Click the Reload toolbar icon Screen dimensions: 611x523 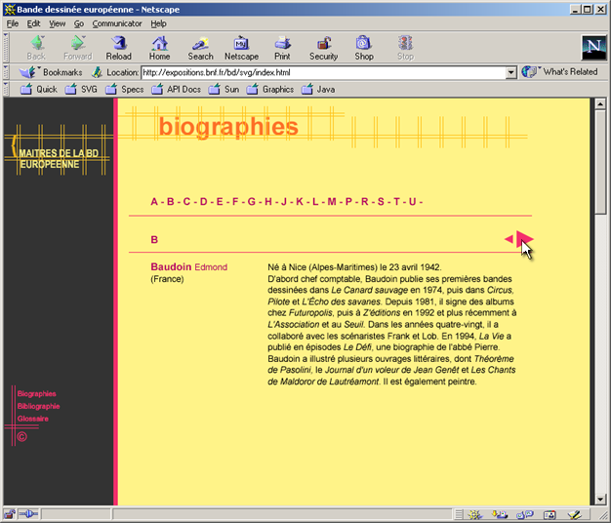point(119,48)
